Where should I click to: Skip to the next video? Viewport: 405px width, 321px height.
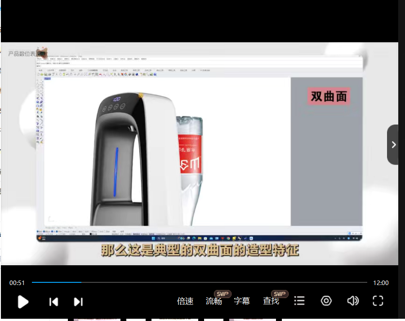pyautogui.click(x=78, y=302)
